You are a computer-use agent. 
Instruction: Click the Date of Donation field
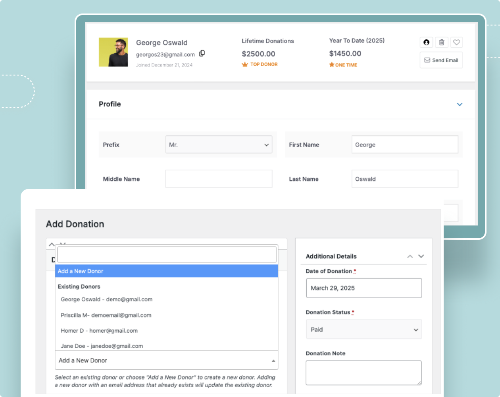coord(363,288)
